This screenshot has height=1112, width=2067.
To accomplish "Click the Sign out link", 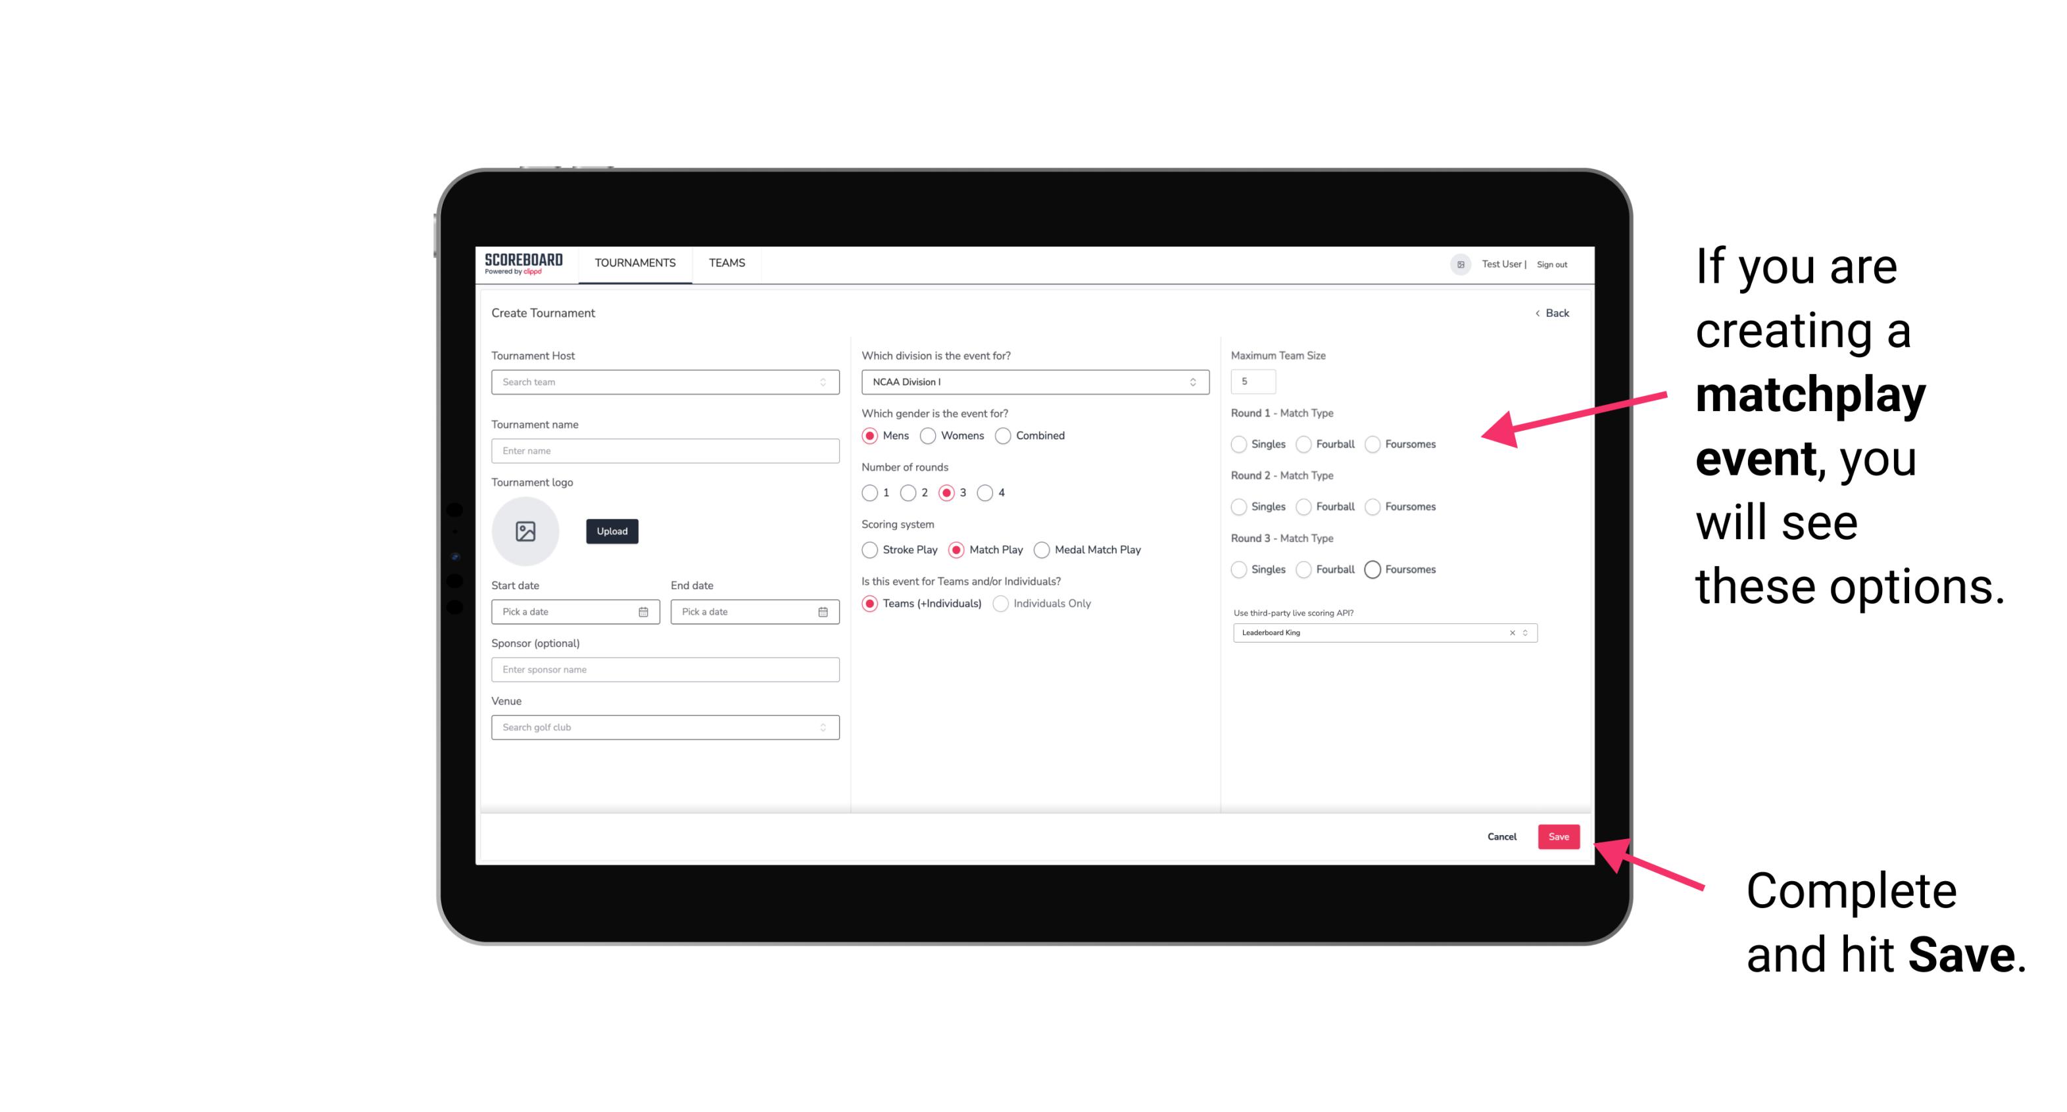I will [x=1551, y=263].
